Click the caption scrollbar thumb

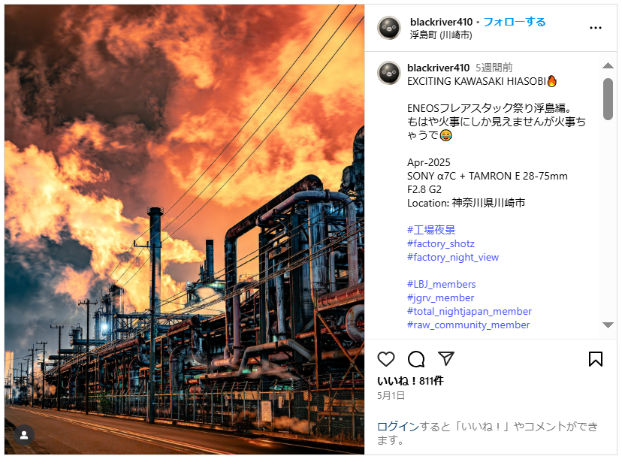(x=608, y=99)
